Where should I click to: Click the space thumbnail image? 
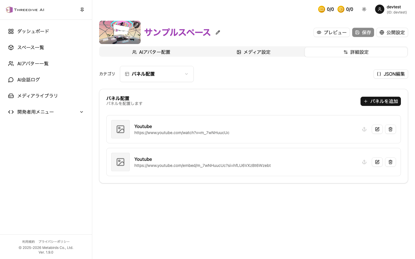click(x=120, y=32)
